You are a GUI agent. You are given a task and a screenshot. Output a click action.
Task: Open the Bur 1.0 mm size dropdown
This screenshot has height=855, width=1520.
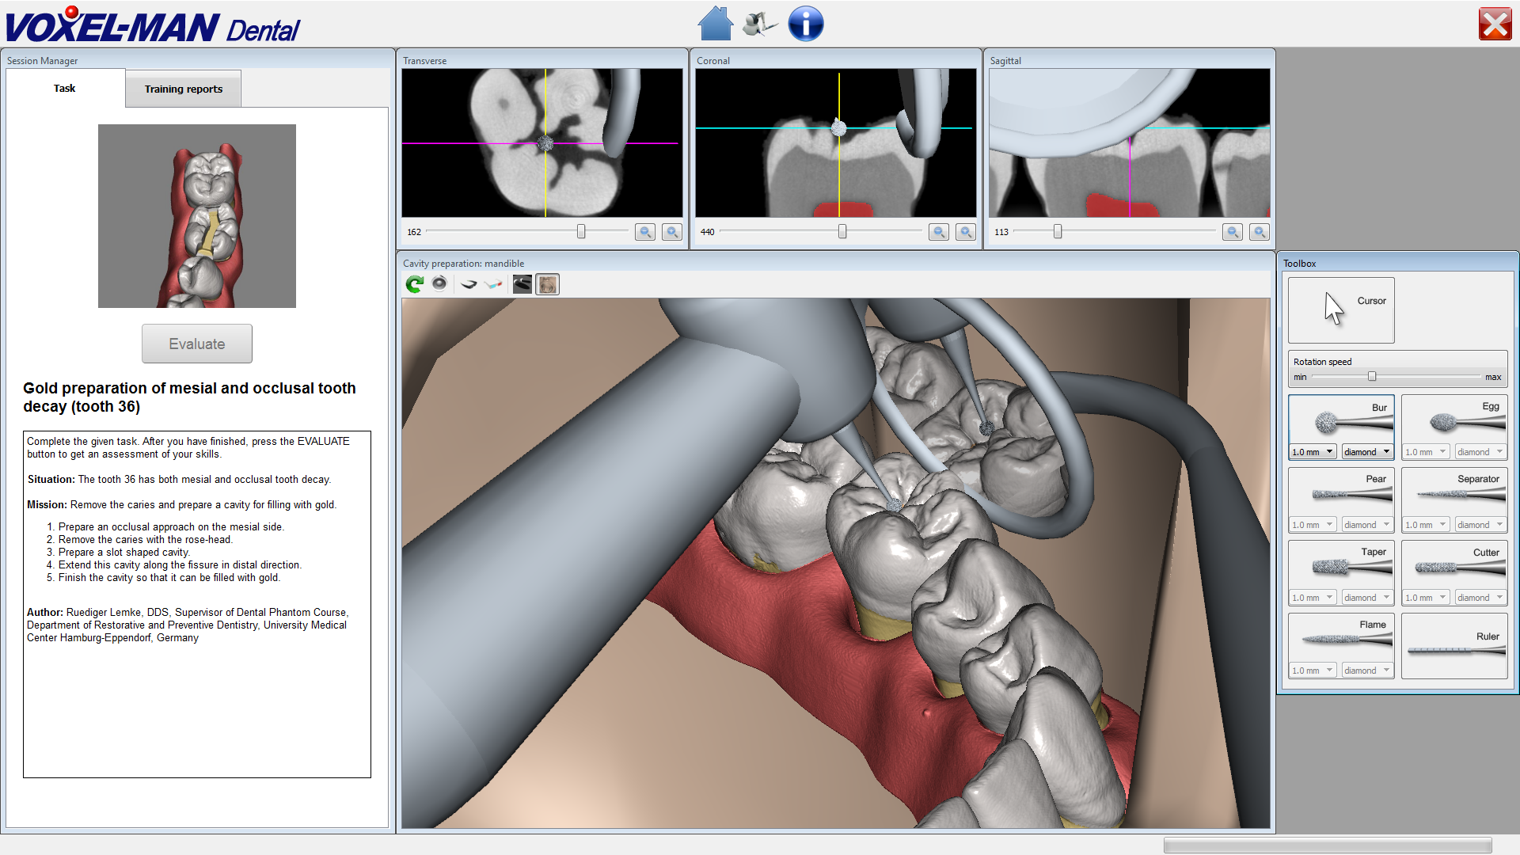(x=1313, y=452)
